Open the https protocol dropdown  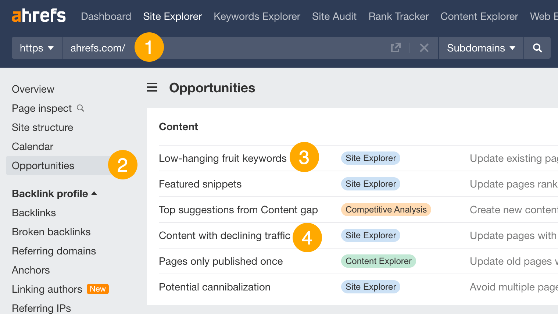(36, 48)
